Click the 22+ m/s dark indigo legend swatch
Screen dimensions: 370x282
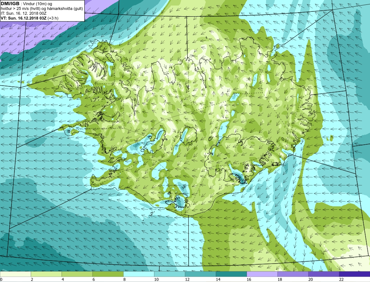(x=354, y=274)
